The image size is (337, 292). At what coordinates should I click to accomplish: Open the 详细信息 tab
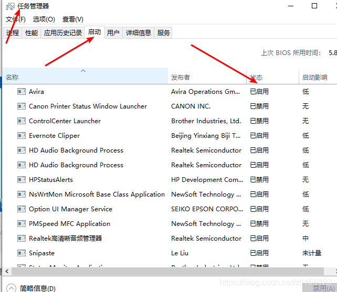tap(139, 33)
